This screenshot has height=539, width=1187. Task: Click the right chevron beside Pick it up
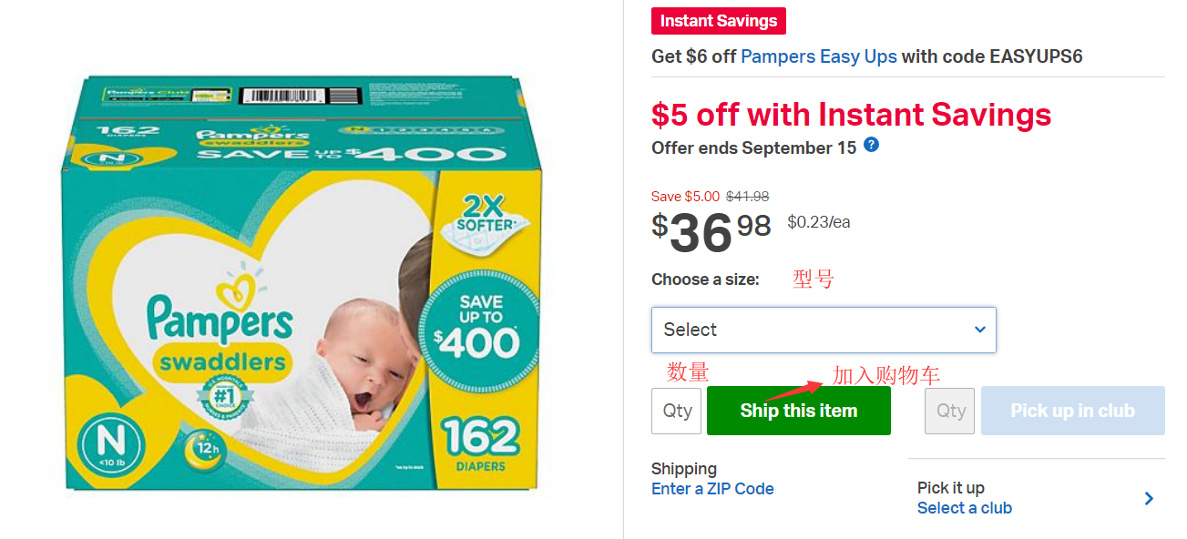[x=1149, y=498]
